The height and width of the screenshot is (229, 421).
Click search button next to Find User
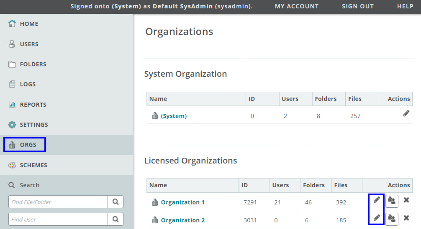(x=116, y=219)
